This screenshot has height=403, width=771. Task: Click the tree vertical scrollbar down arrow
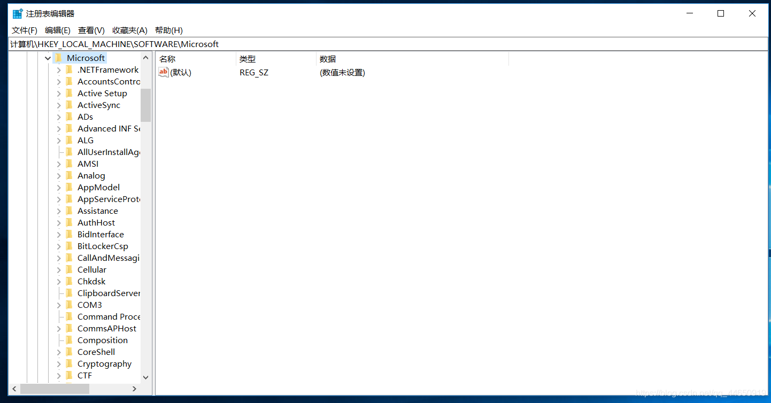coord(146,377)
